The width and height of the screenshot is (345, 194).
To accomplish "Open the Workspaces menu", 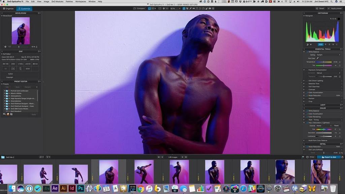I will tap(81, 1).
